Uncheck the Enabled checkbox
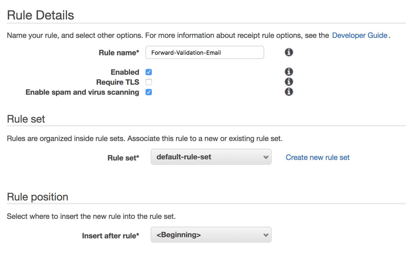The image size is (406, 272). coord(148,72)
